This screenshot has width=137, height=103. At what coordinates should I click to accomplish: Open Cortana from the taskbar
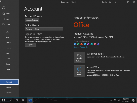click(17, 100)
